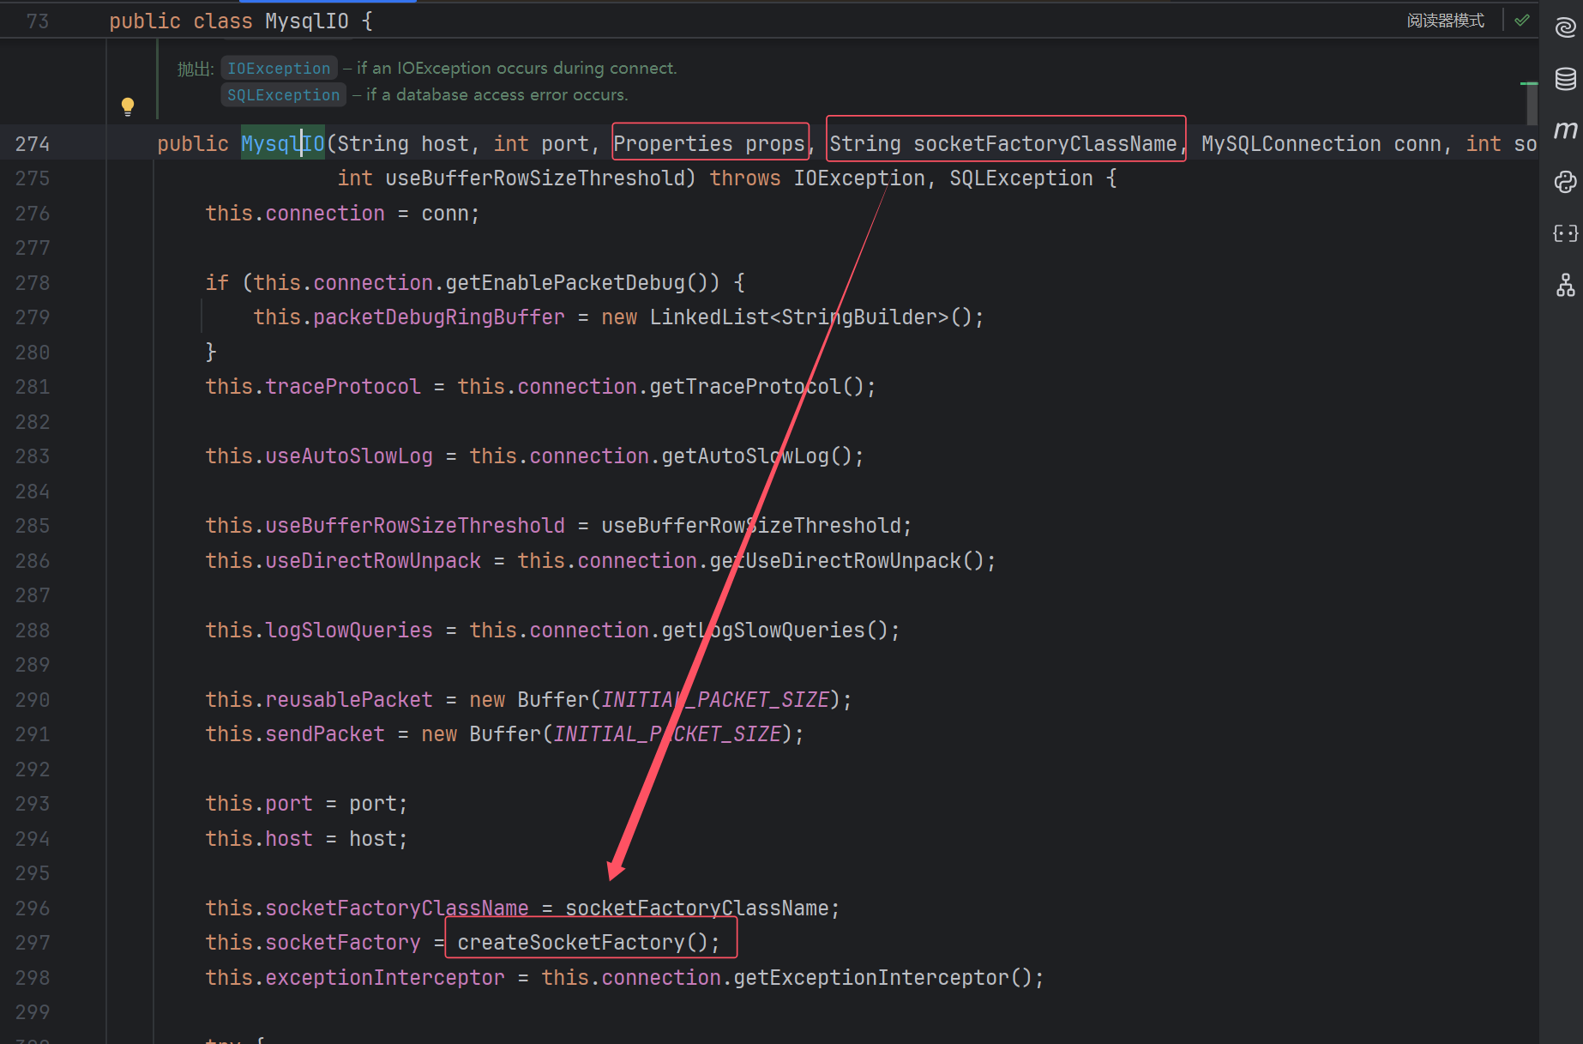This screenshot has width=1583, height=1044.
Task: Click the green marker on the scrollbar stripe
Action: 1528,84
